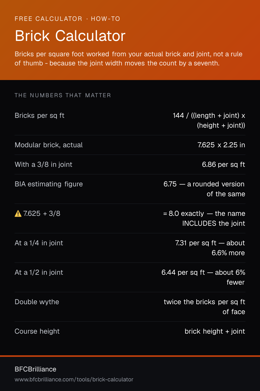Viewport: 260px width, 391px height.
Task: Click the 6.86 per sq ft value
Action: click(224, 164)
